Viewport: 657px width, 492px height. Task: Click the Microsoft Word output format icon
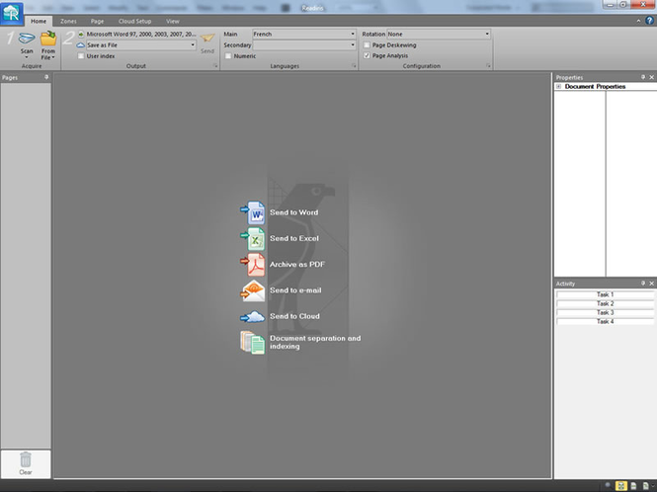pyautogui.click(x=81, y=34)
